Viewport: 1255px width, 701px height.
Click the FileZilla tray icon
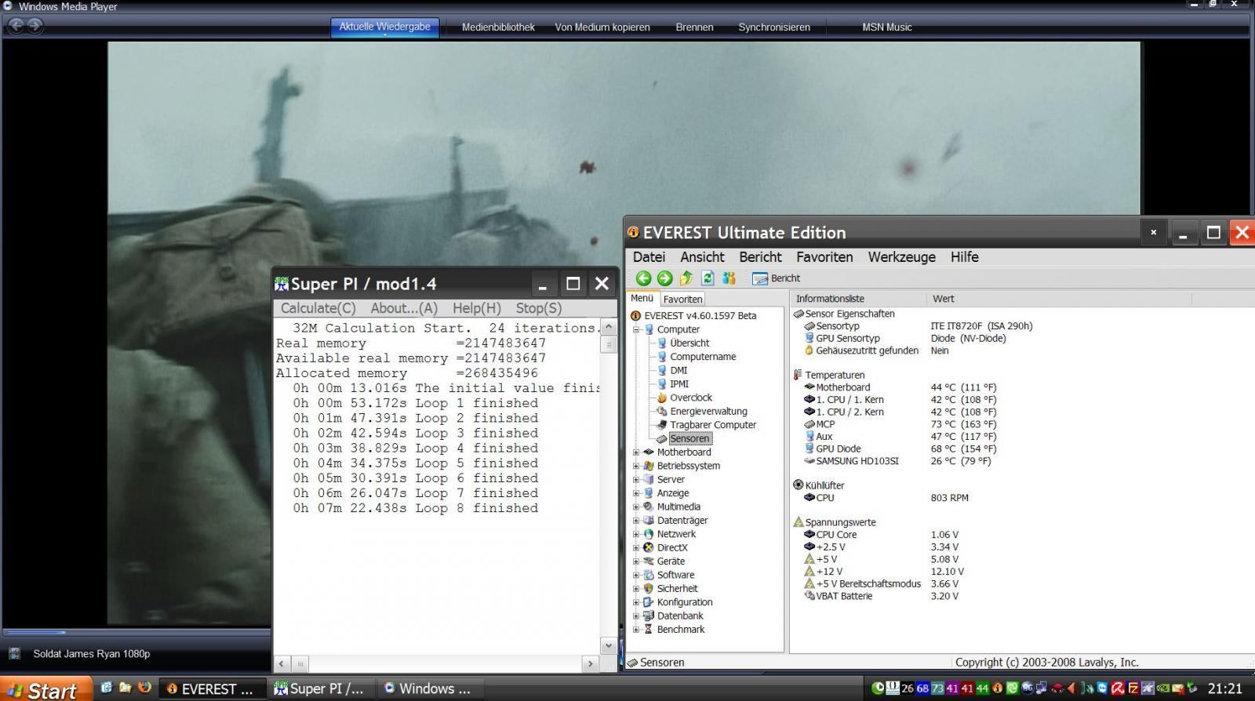1133,688
